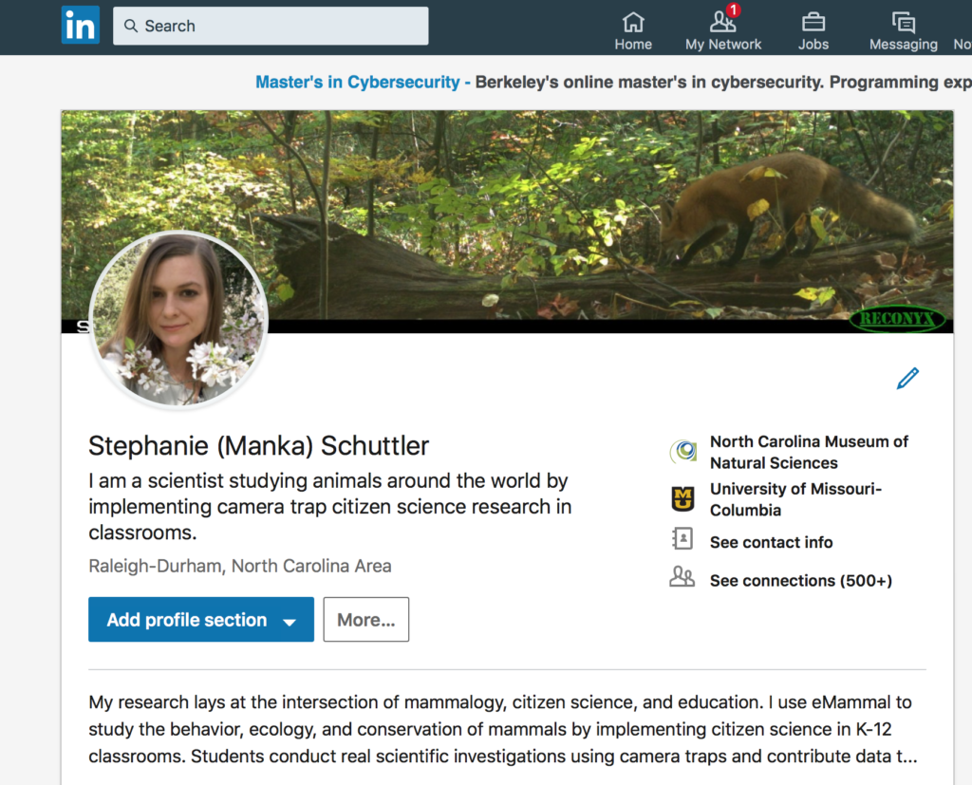Click the Jobs navigation label
The width and height of the screenshot is (972, 785).
tap(813, 45)
